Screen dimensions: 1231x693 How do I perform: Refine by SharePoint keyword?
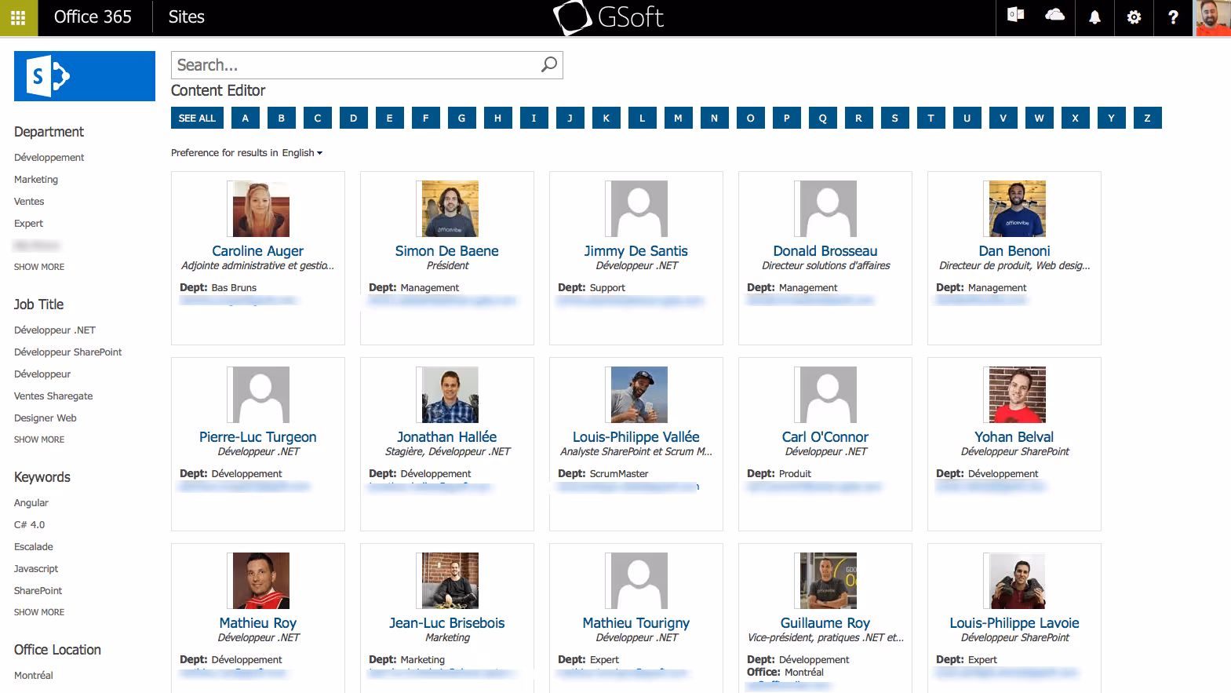[x=38, y=591]
